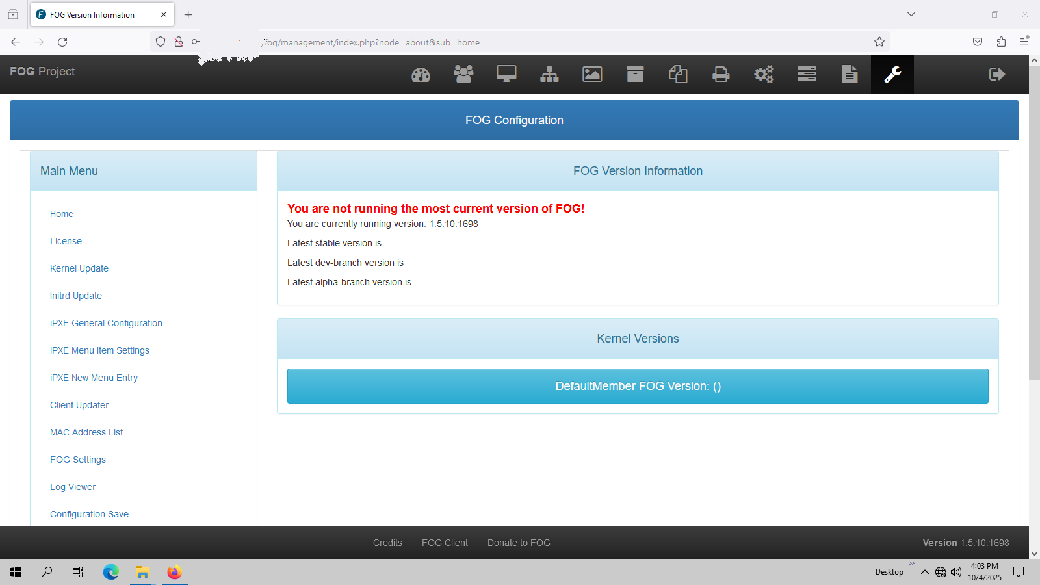
Task: Open Reports document icon
Action: [850, 74]
